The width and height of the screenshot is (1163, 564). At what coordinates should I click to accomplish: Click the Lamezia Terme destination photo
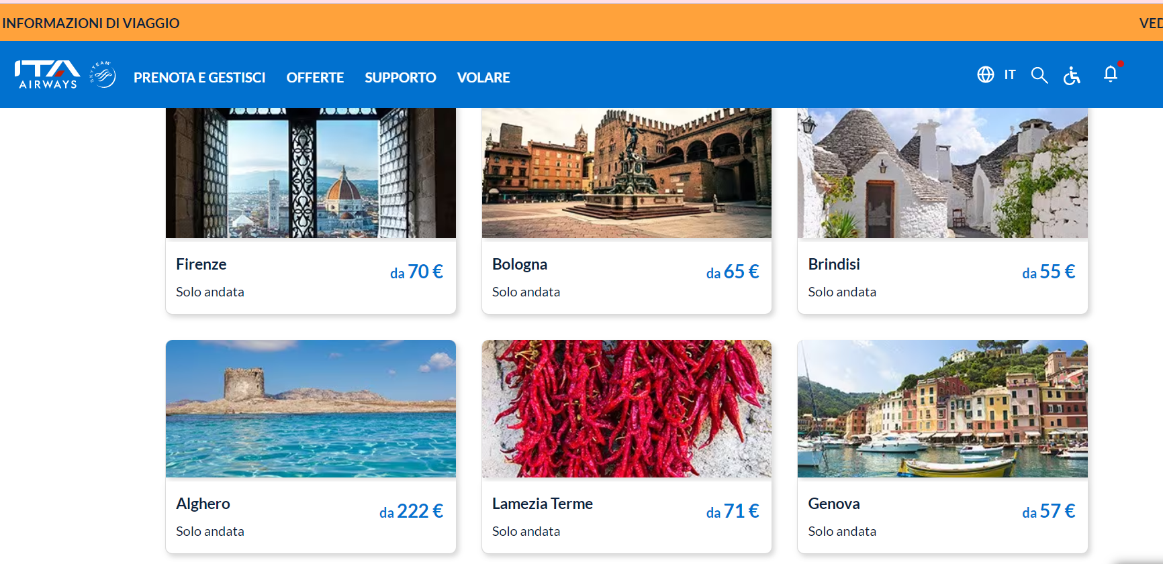pyautogui.click(x=626, y=408)
